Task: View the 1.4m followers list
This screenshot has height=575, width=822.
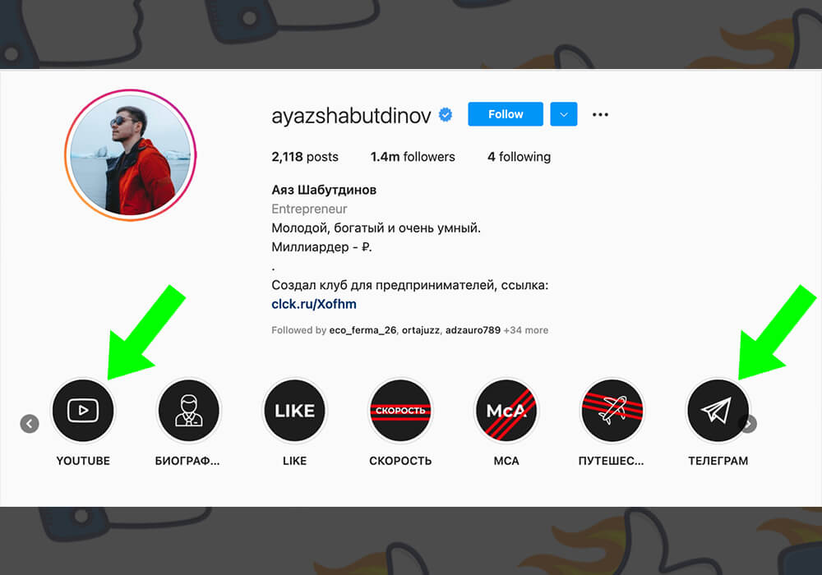Action: coord(413,157)
